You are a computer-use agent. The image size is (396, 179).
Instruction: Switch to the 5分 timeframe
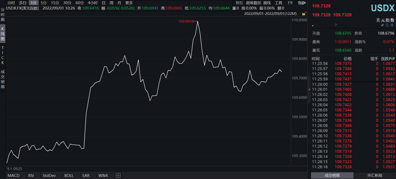tap(44, 3)
